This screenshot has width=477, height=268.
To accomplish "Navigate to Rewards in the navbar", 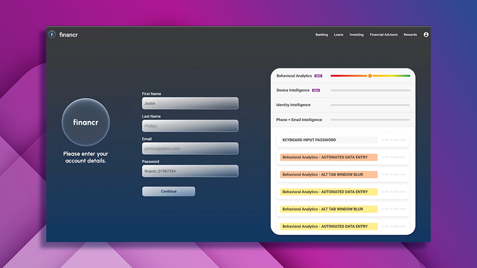I will 410,35.
